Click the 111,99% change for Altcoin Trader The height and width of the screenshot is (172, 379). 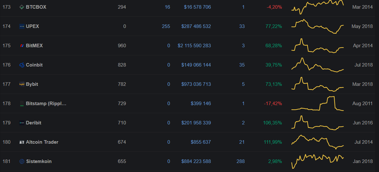(273, 142)
